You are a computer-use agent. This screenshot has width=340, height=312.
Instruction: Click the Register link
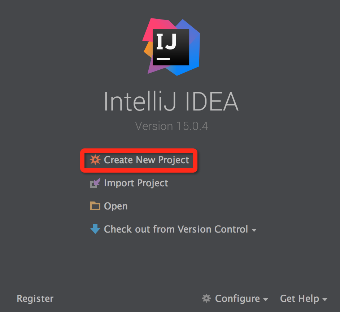pos(35,299)
